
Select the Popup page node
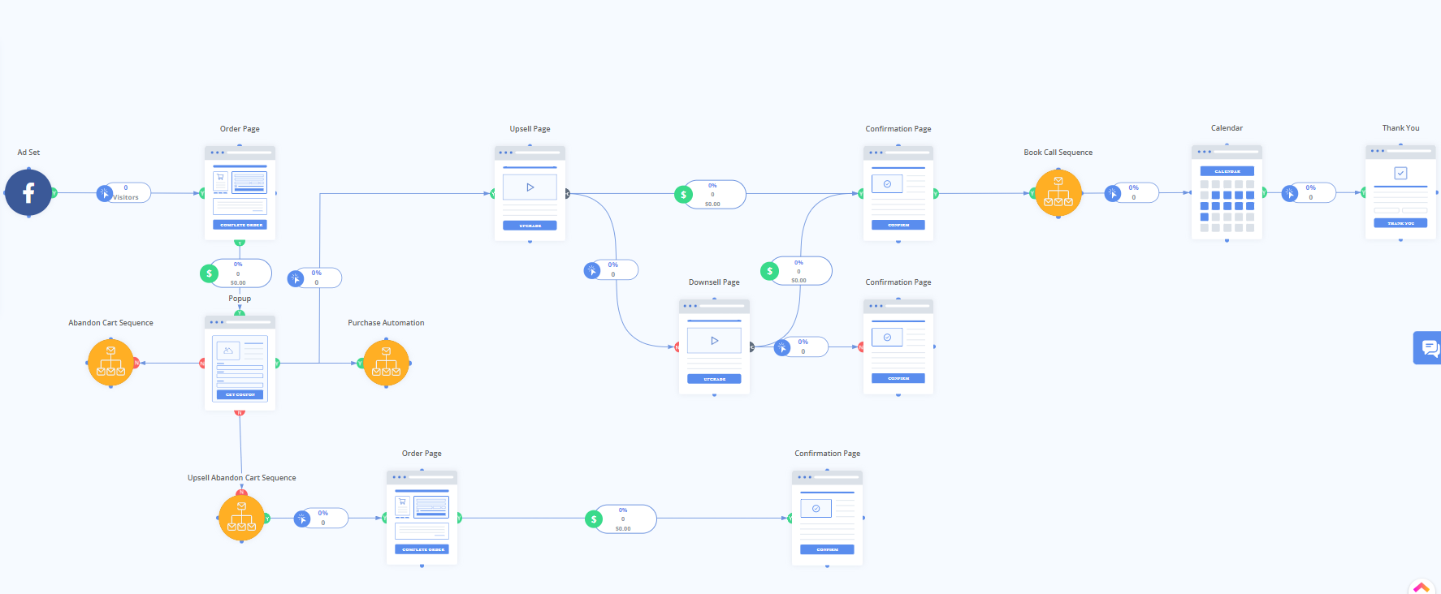240,363
